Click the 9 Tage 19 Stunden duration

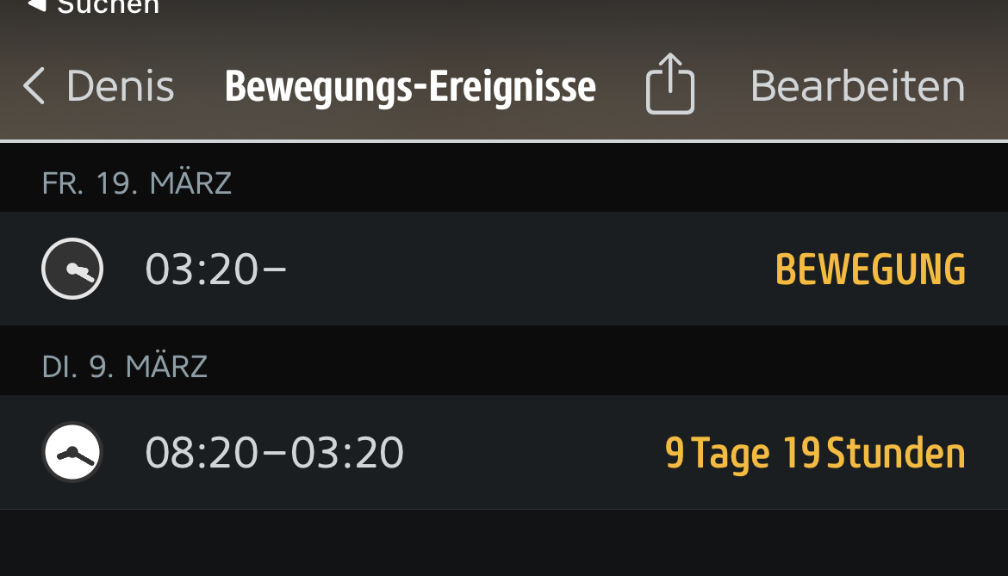coord(815,453)
